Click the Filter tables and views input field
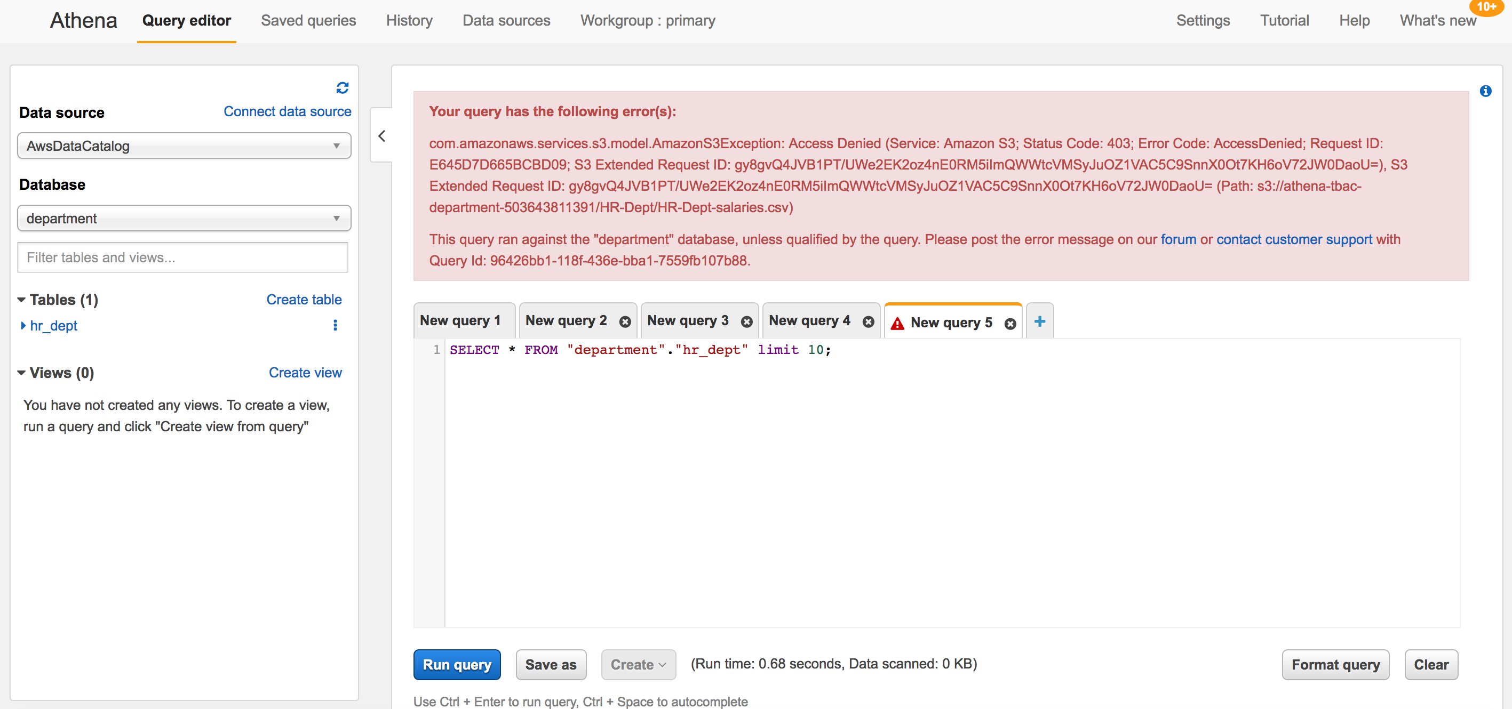Screen dimensions: 1512x709 [183, 258]
